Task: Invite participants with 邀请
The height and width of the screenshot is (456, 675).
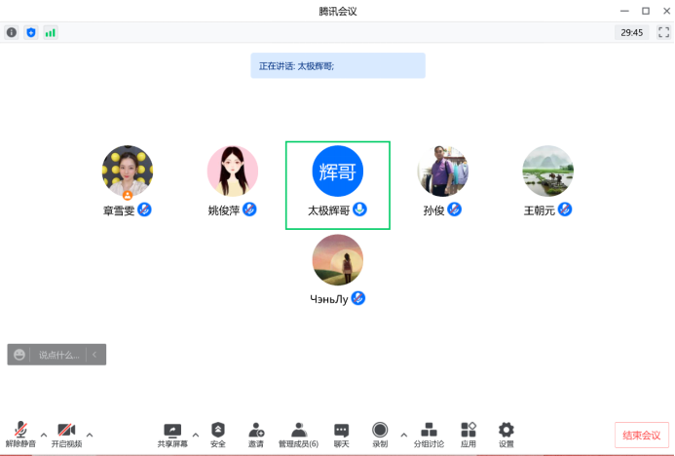Action: (x=256, y=435)
